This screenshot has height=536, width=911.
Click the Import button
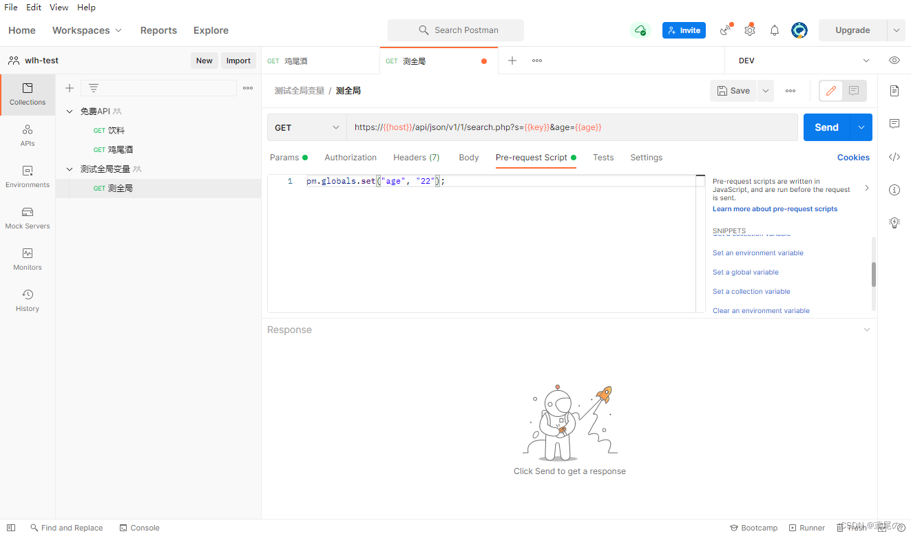pos(238,61)
